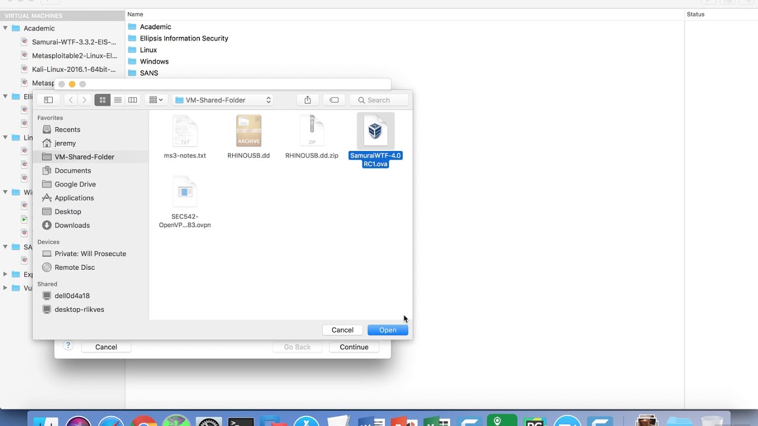Select the RHINOUSB.dd archive file

[249, 138]
